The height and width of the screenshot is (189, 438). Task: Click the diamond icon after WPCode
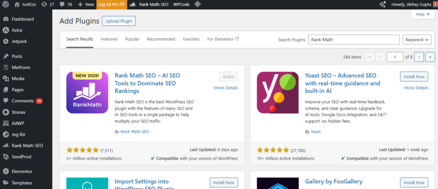(198, 4)
